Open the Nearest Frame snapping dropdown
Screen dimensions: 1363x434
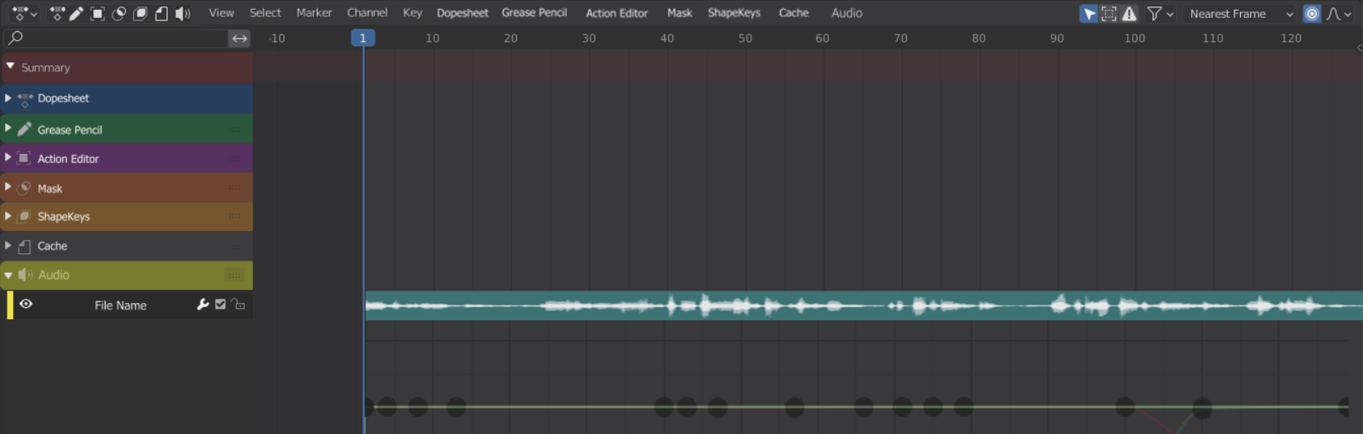point(1240,14)
